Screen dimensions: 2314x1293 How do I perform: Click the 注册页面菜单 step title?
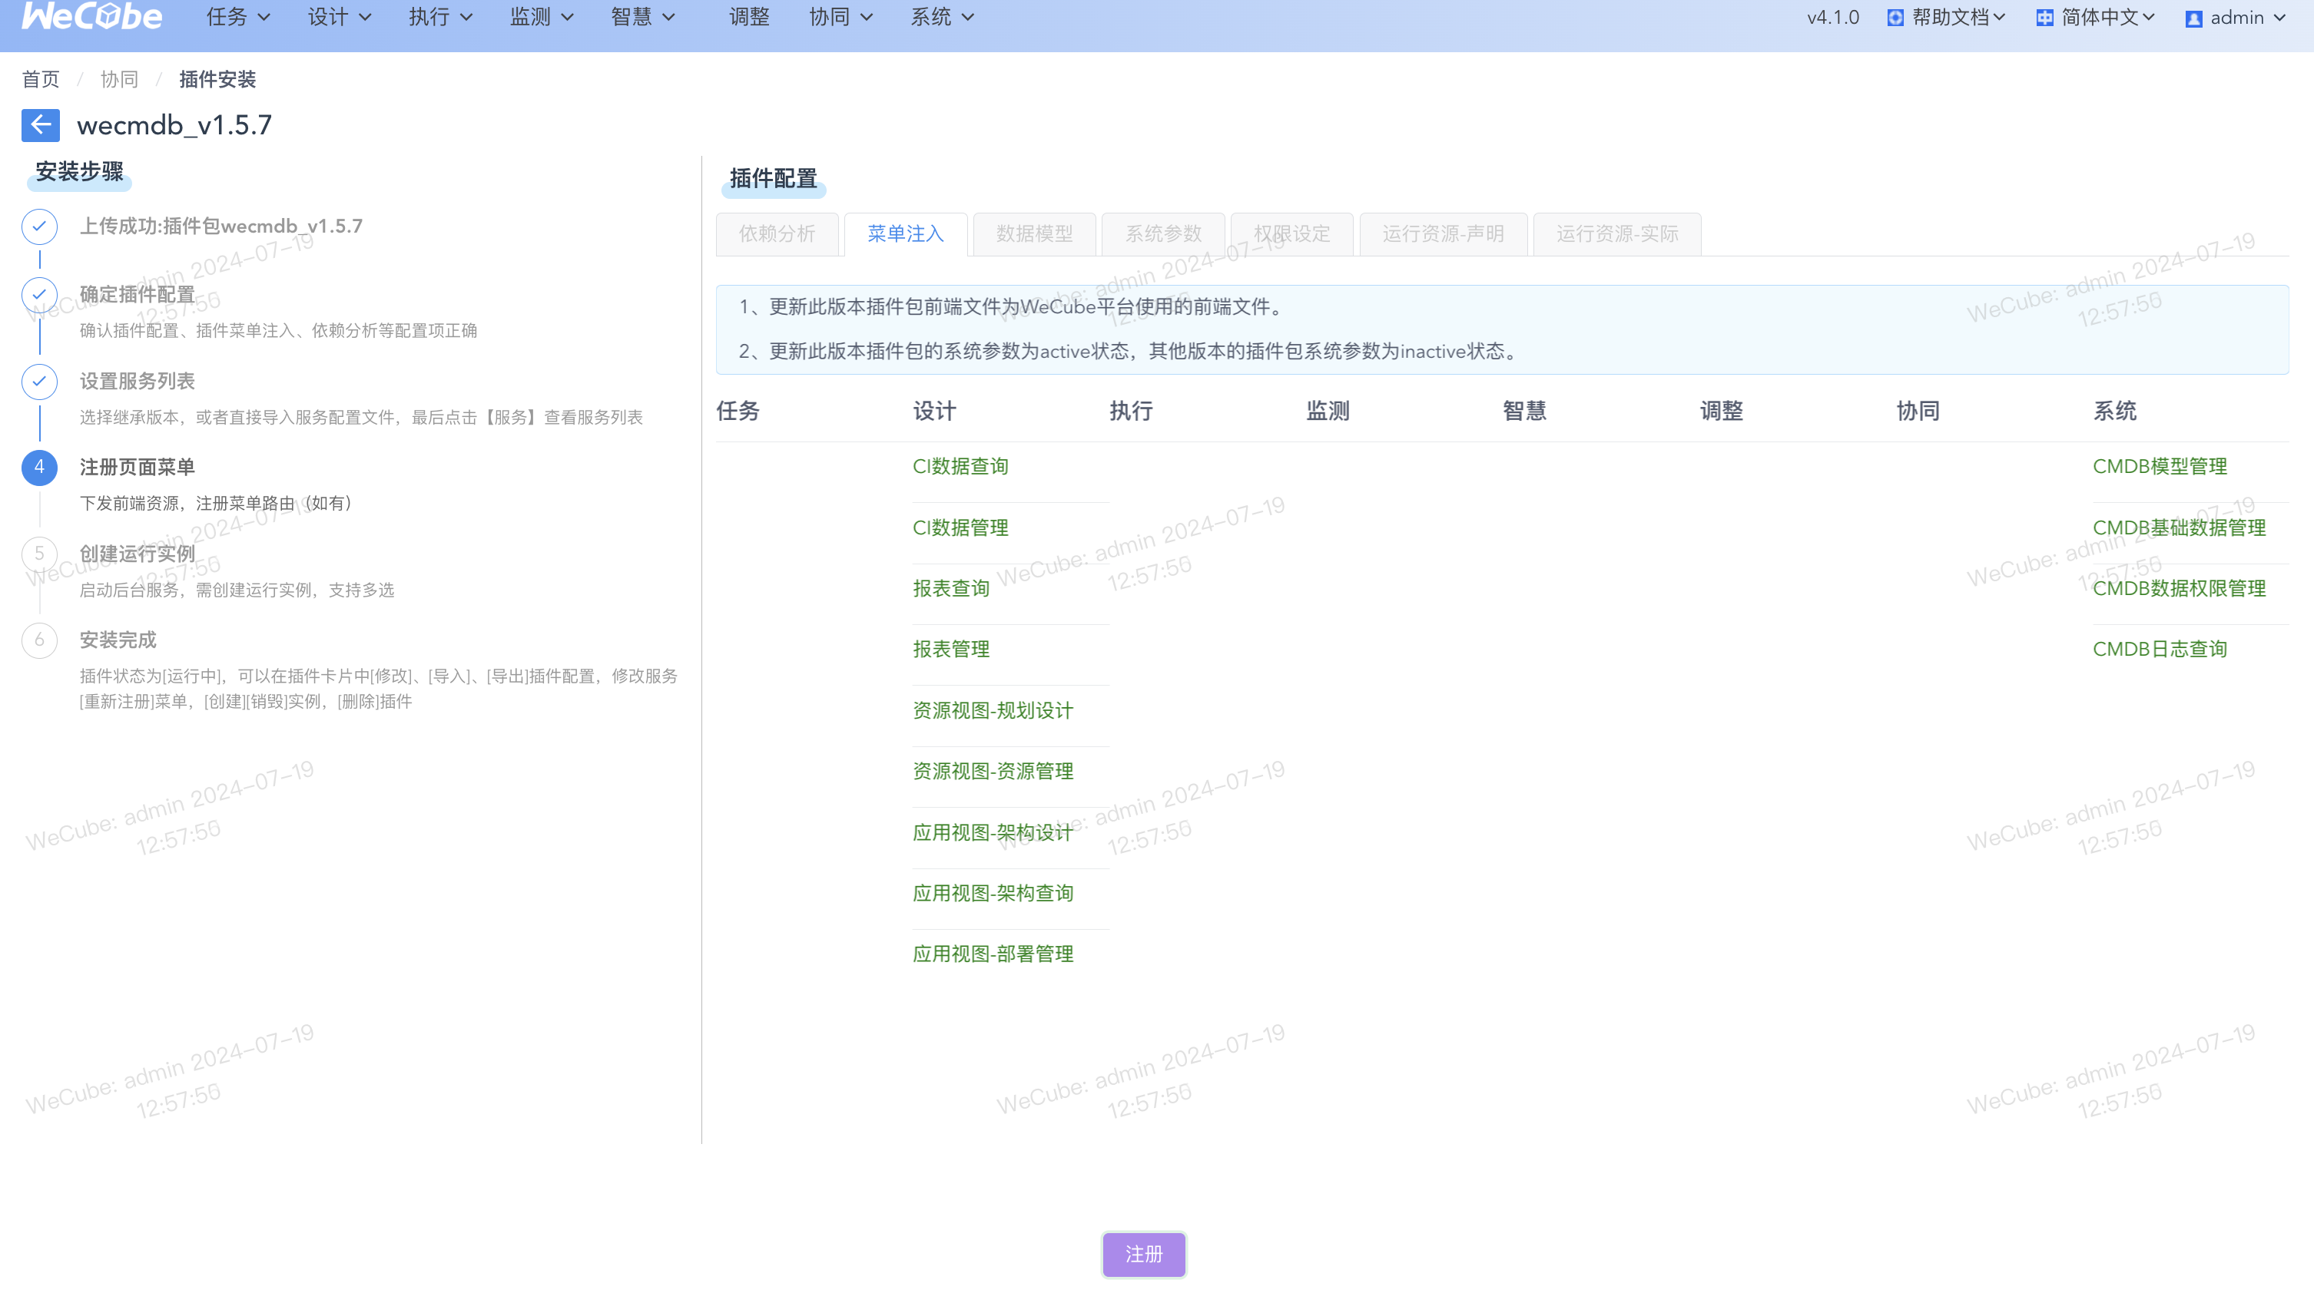point(138,468)
